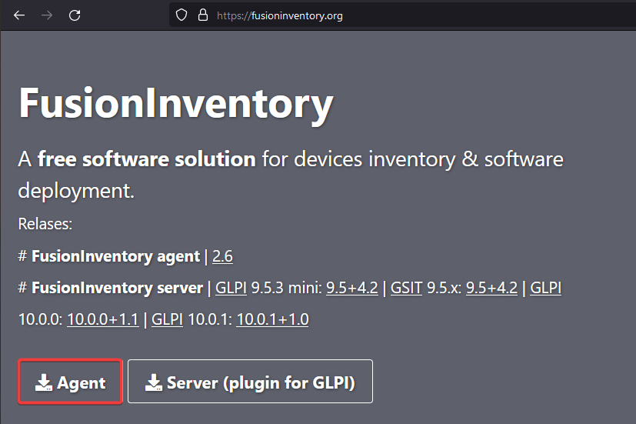Go back using the browser back arrow

pos(19,15)
